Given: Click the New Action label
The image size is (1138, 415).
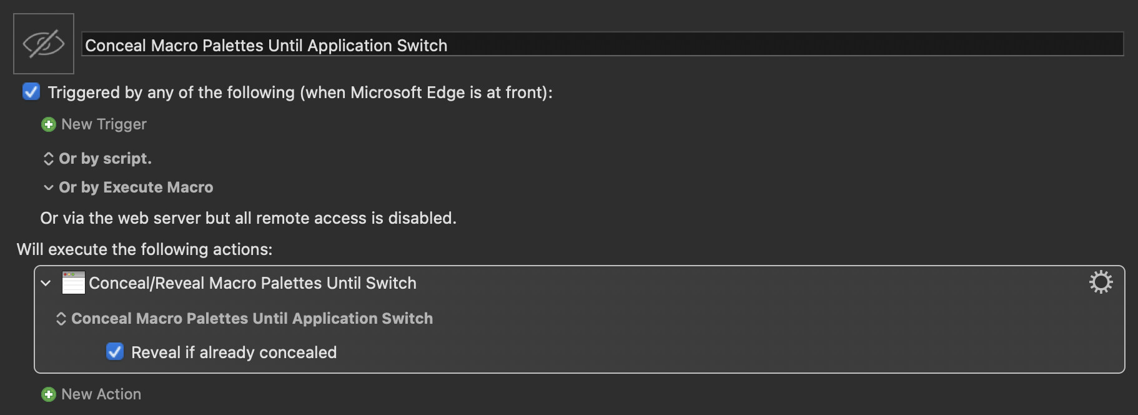Looking at the screenshot, I should 101,394.
